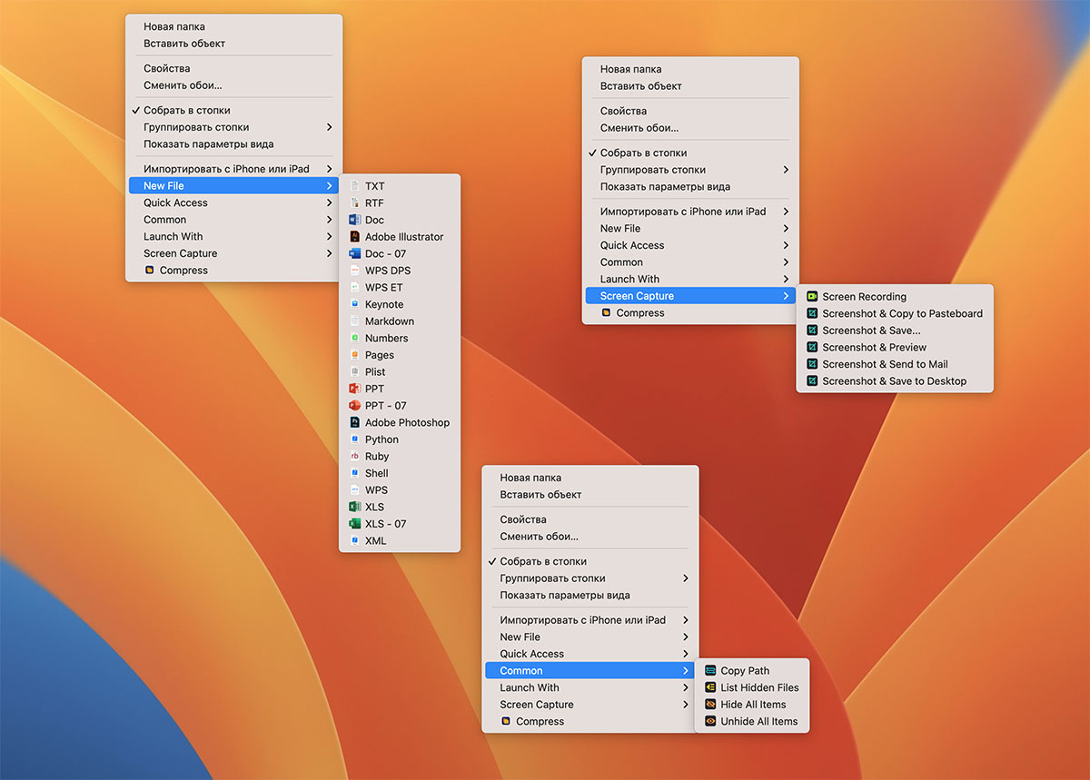Click the Screen Recording option
The width and height of the screenshot is (1090, 780).
click(863, 297)
